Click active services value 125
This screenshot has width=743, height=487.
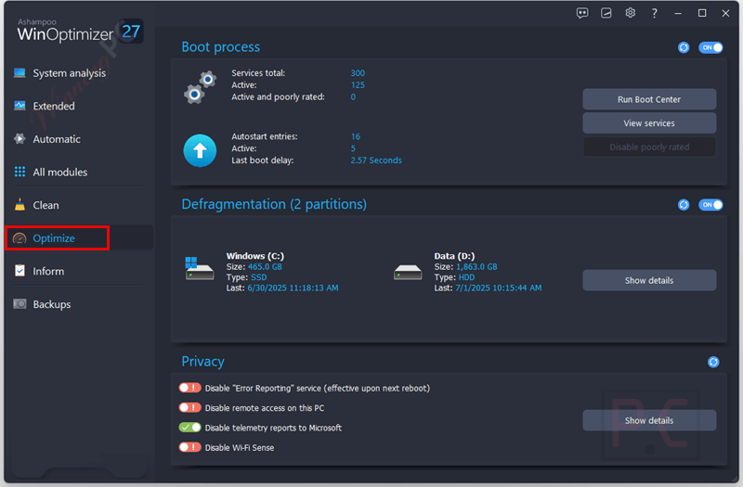(x=358, y=85)
